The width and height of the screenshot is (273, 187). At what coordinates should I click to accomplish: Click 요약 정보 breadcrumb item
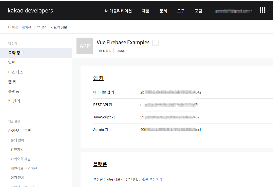[60, 27]
